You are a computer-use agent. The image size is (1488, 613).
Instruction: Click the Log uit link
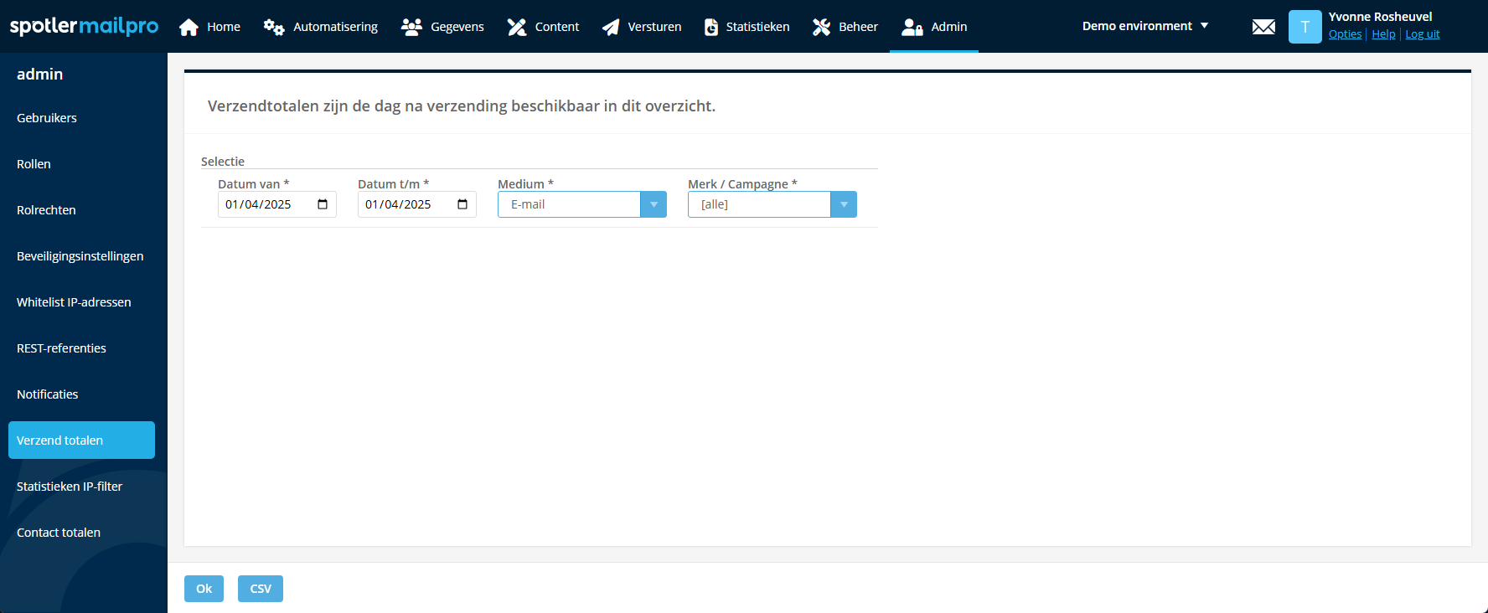1422,34
